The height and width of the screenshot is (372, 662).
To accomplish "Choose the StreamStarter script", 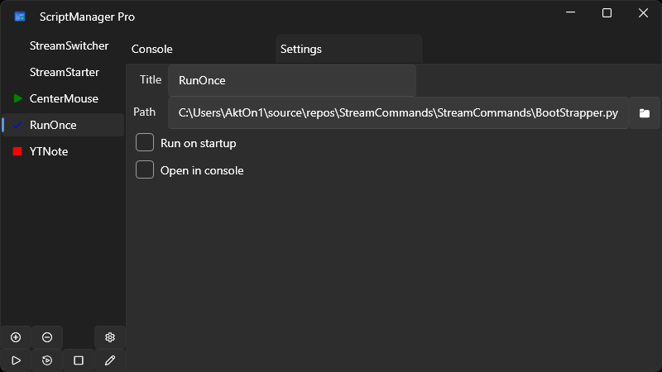I will 64,72.
